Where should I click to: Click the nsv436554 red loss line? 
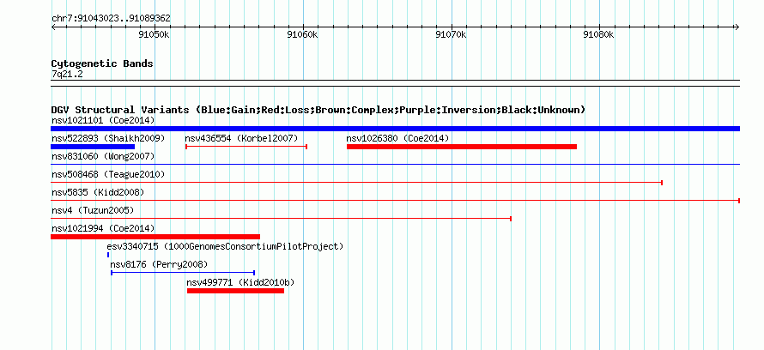click(x=246, y=147)
